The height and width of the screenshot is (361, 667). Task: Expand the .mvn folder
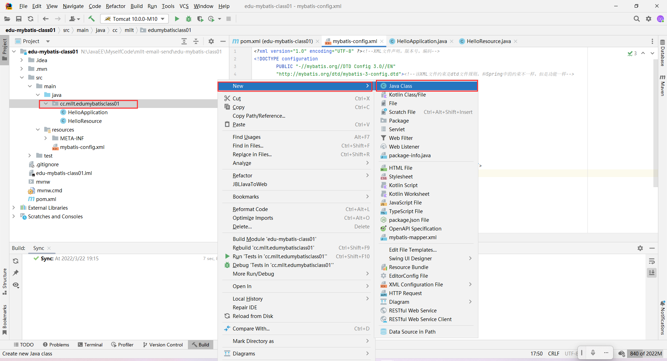point(22,69)
